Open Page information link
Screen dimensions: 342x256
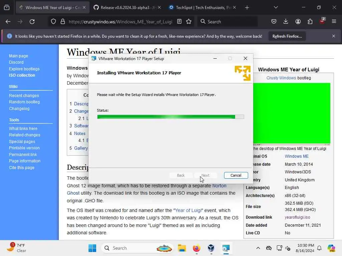pyautogui.click(x=25, y=161)
